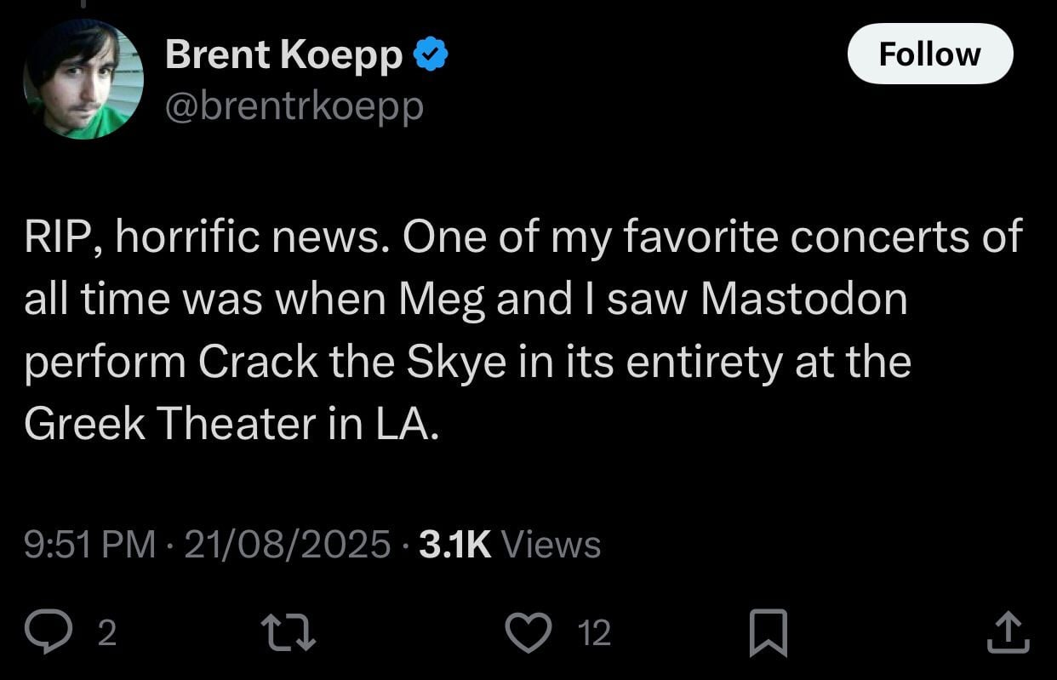Click the reply count of 2
This screenshot has height=680, width=1057.
[106, 633]
